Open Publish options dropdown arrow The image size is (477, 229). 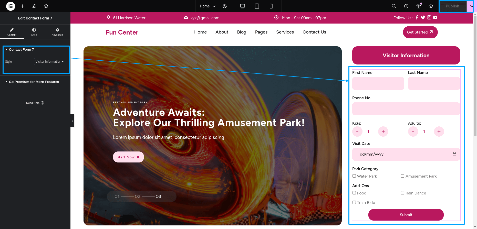pos(471,6)
